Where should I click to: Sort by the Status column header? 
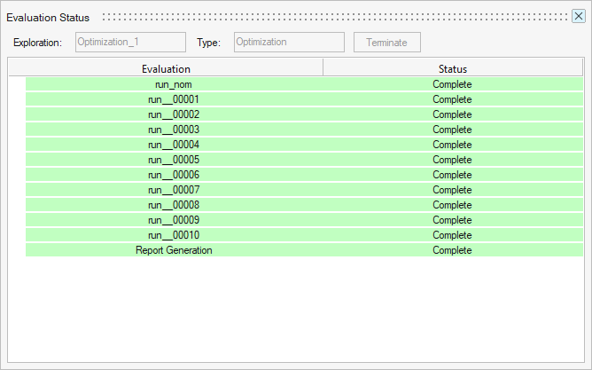(452, 68)
